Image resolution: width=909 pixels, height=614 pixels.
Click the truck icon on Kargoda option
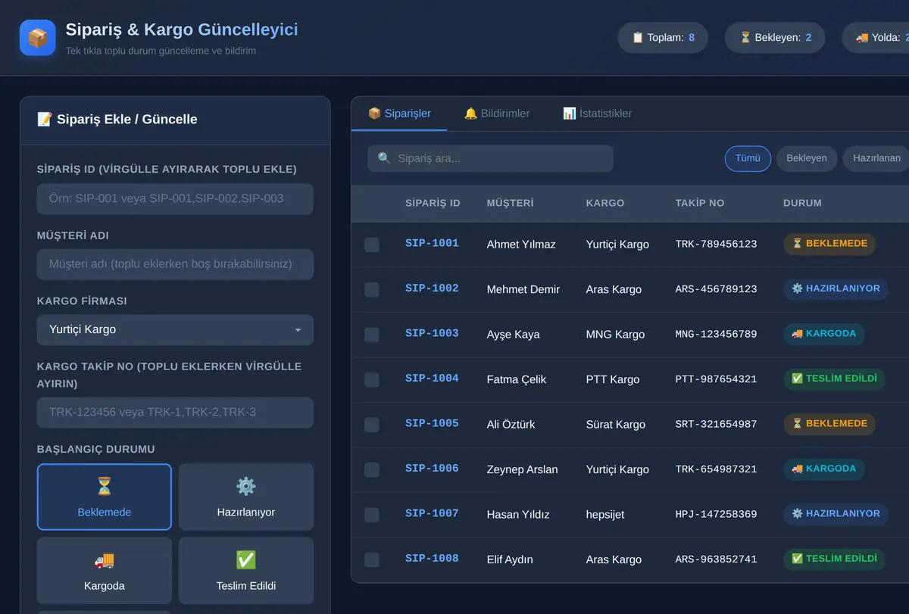pyautogui.click(x=105, y=560)
